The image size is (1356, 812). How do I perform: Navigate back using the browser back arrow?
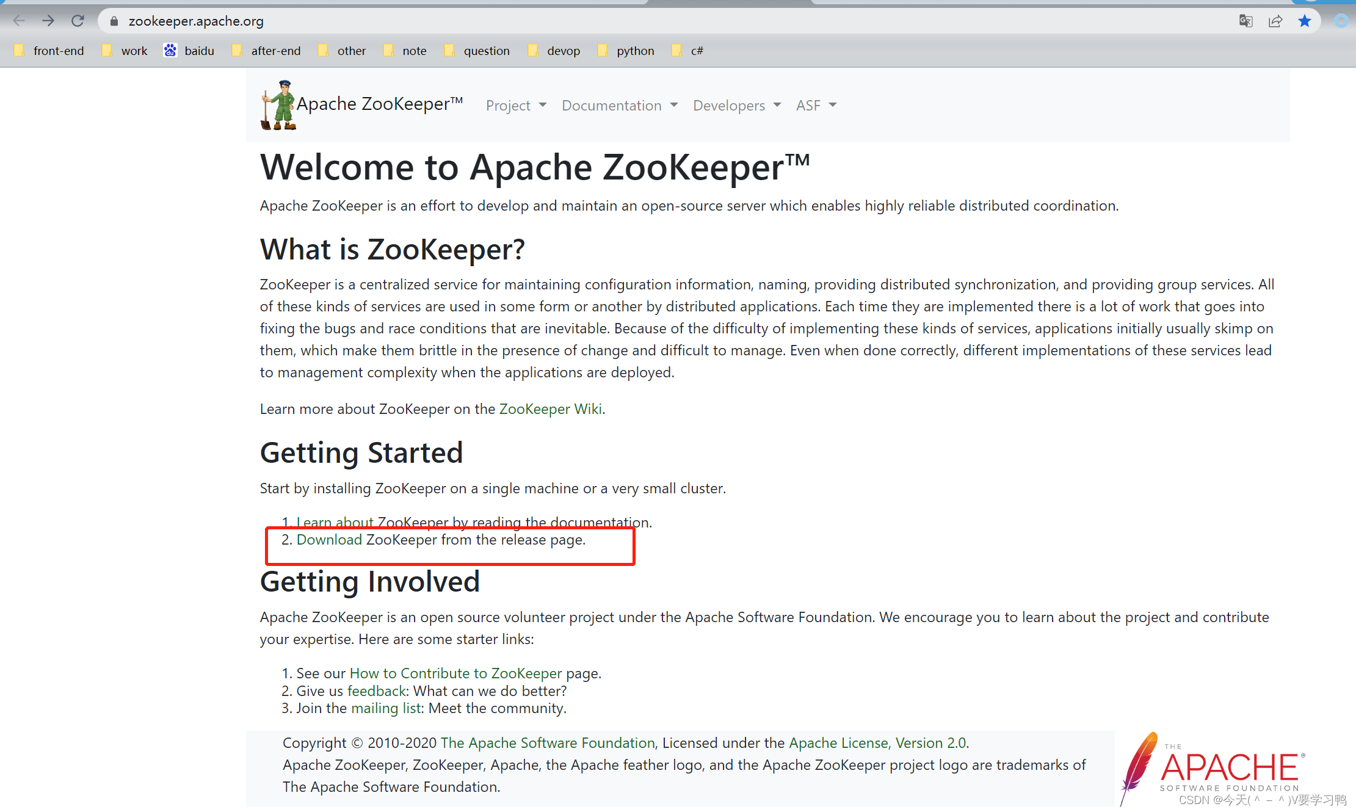(x=19, y=20)
